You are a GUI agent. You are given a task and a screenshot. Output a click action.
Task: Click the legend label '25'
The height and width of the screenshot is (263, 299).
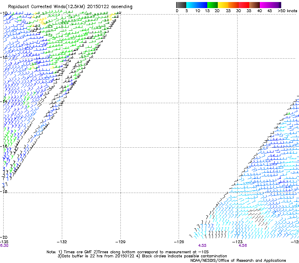[228, 11]
